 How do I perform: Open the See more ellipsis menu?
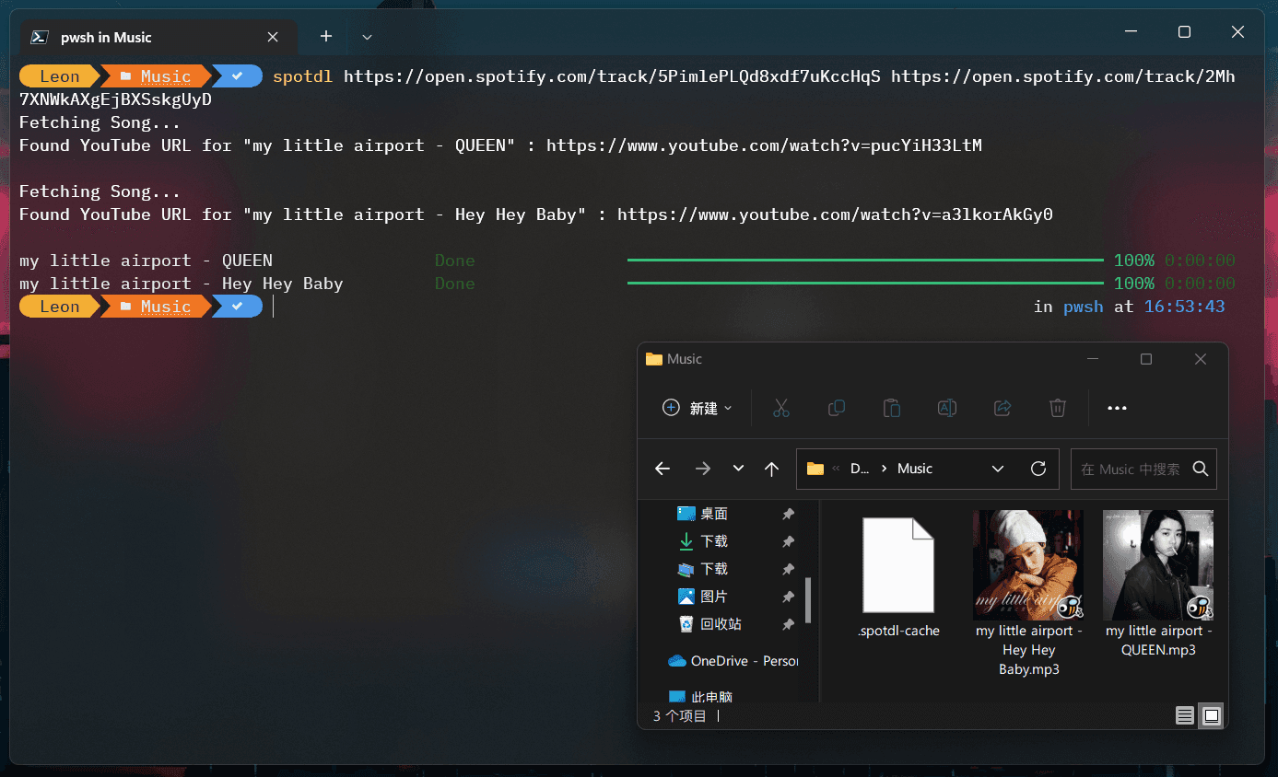pos(1117,408)
